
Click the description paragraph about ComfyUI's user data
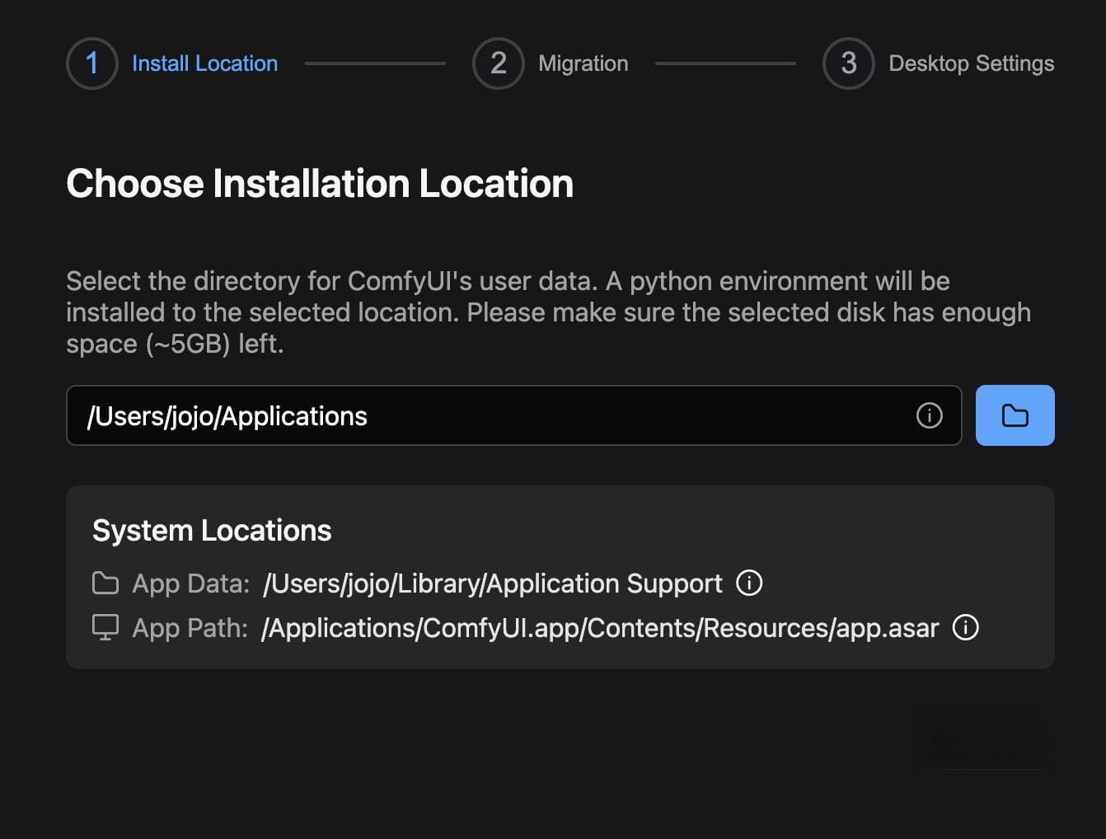[549, 312]
